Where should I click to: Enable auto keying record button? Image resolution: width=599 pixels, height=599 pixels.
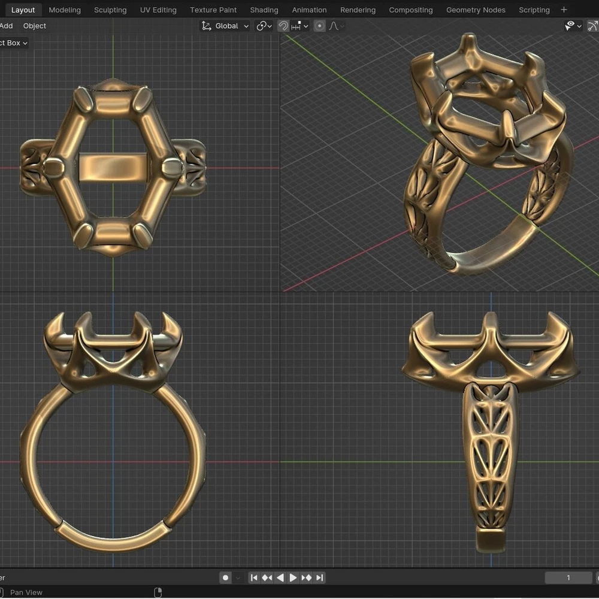(x=226, y=577)
